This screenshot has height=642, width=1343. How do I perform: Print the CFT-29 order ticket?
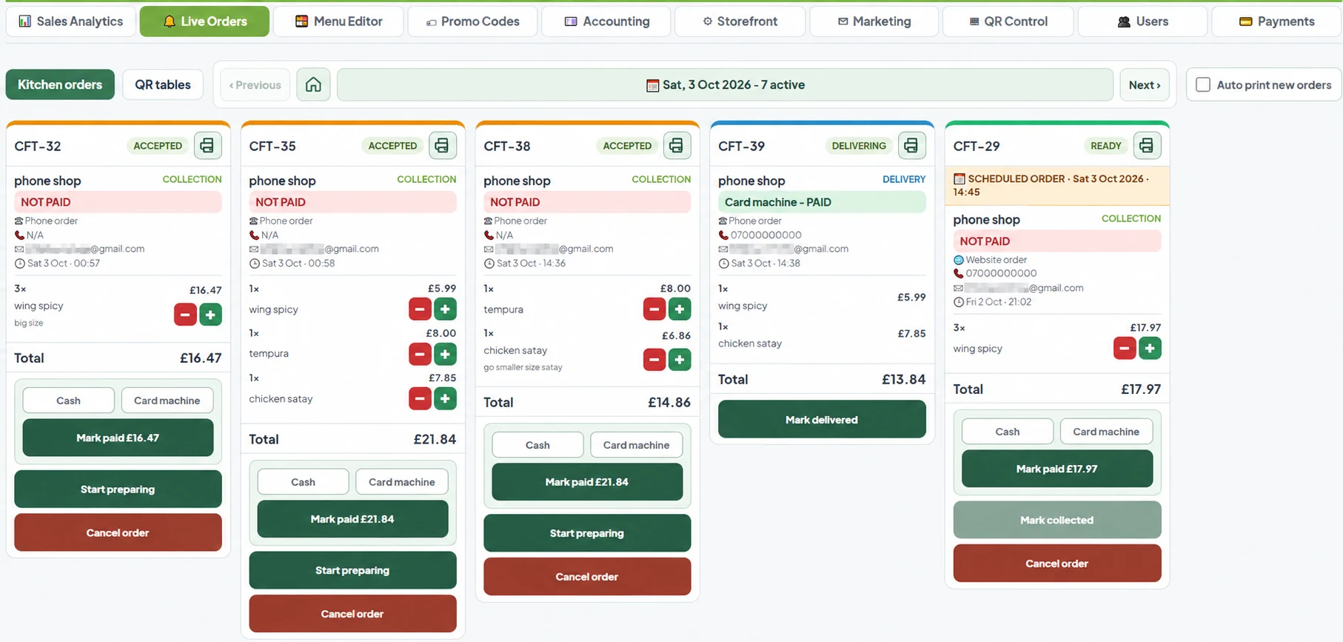tap(1147, 145)
